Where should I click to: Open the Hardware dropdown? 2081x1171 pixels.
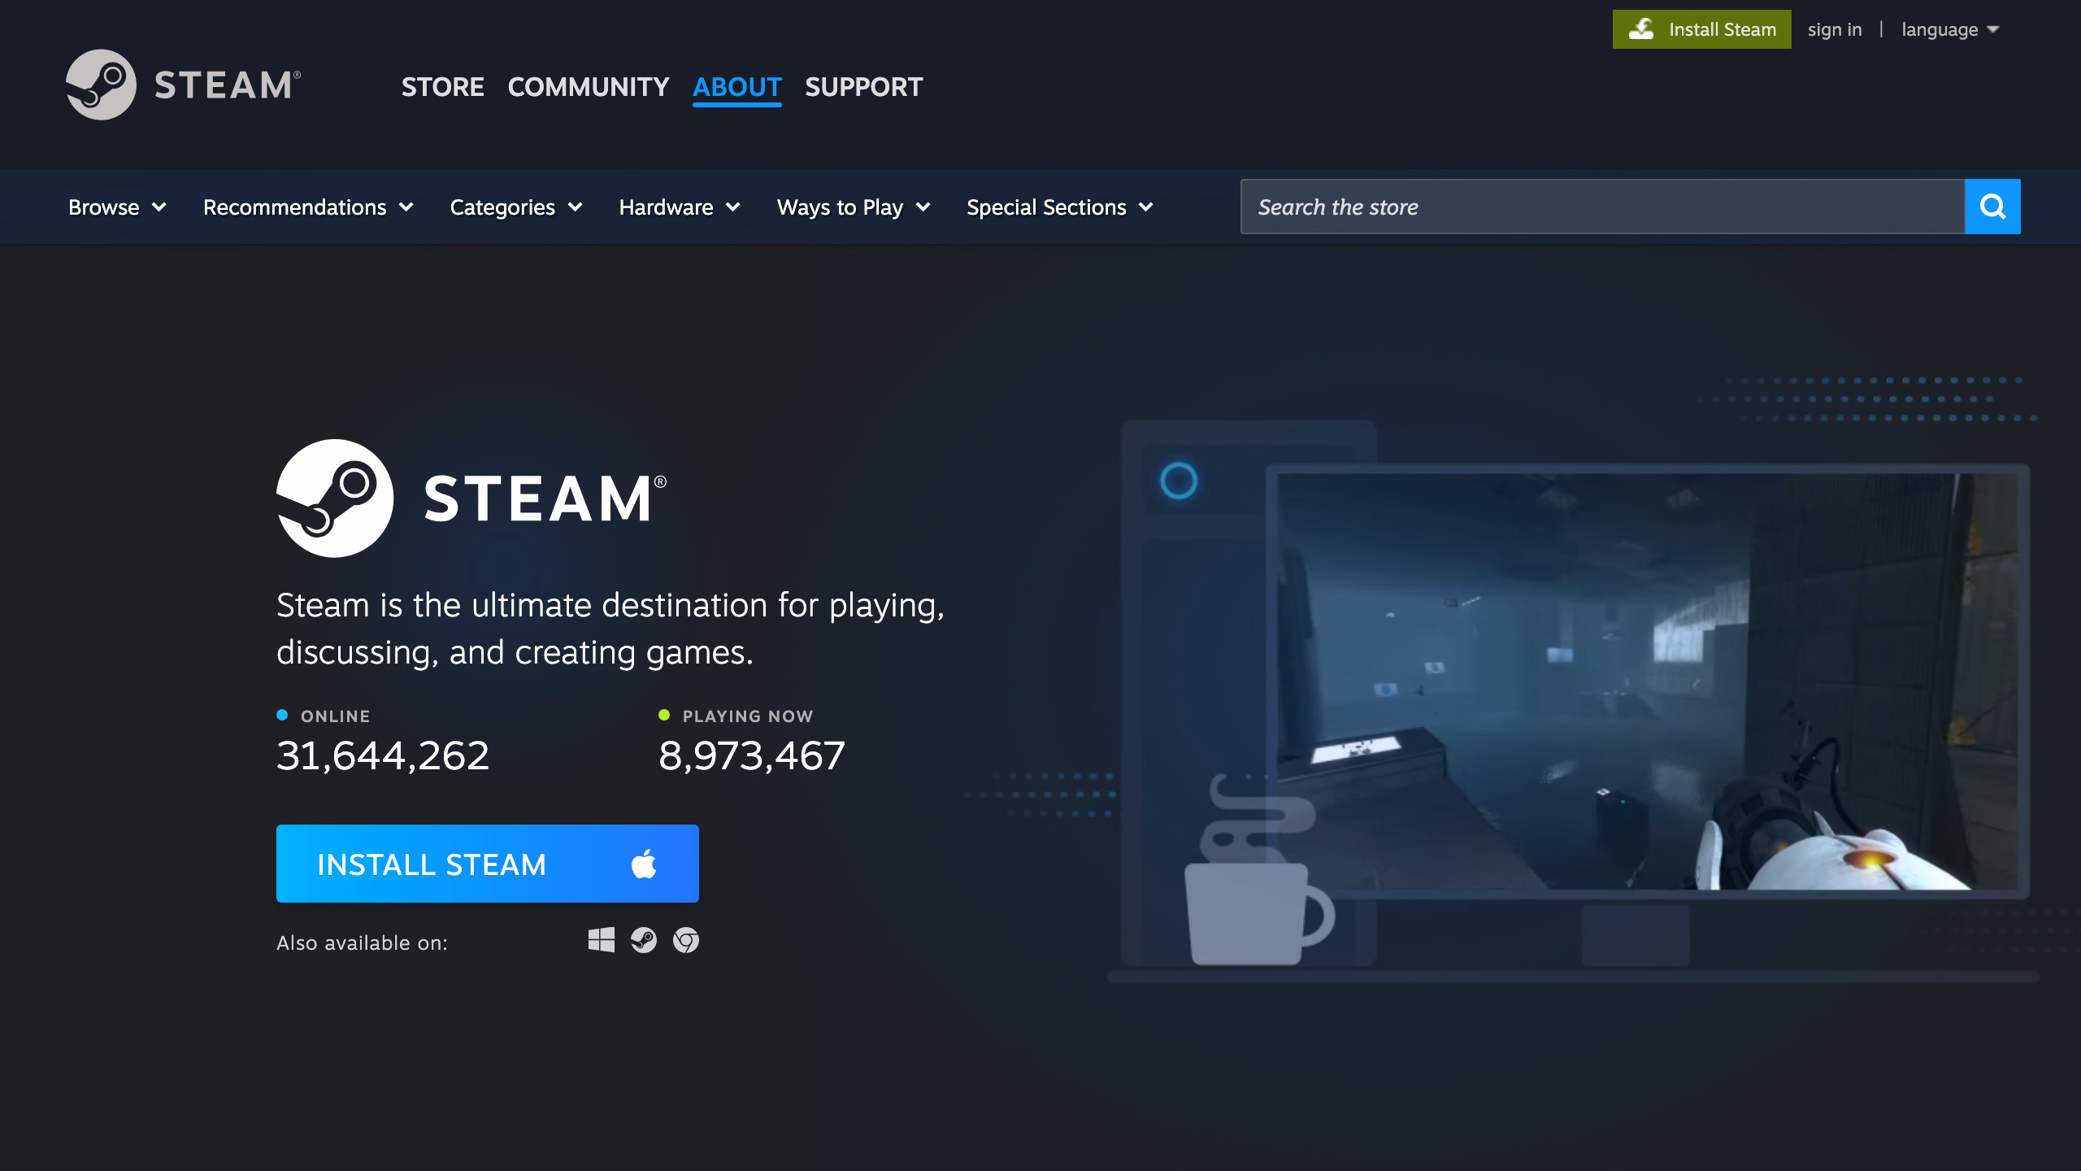point(680,207)
